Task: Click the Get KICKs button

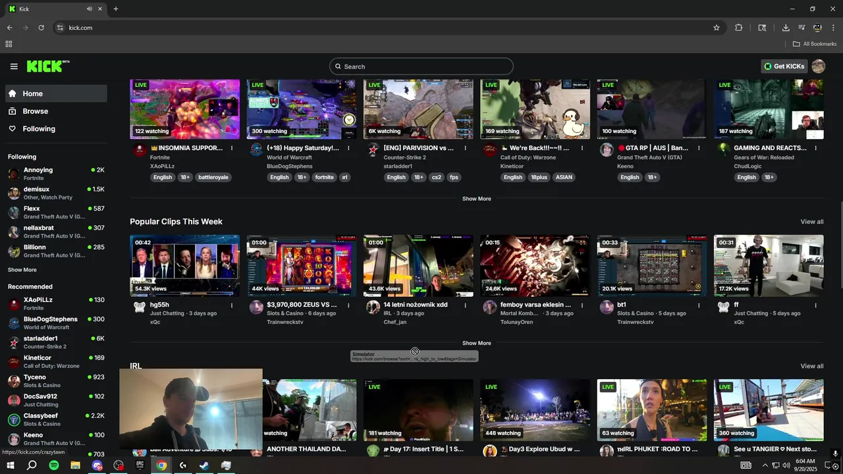Action: (x=784, y=66)
